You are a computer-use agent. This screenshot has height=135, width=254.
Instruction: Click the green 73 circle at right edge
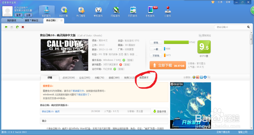252,10
